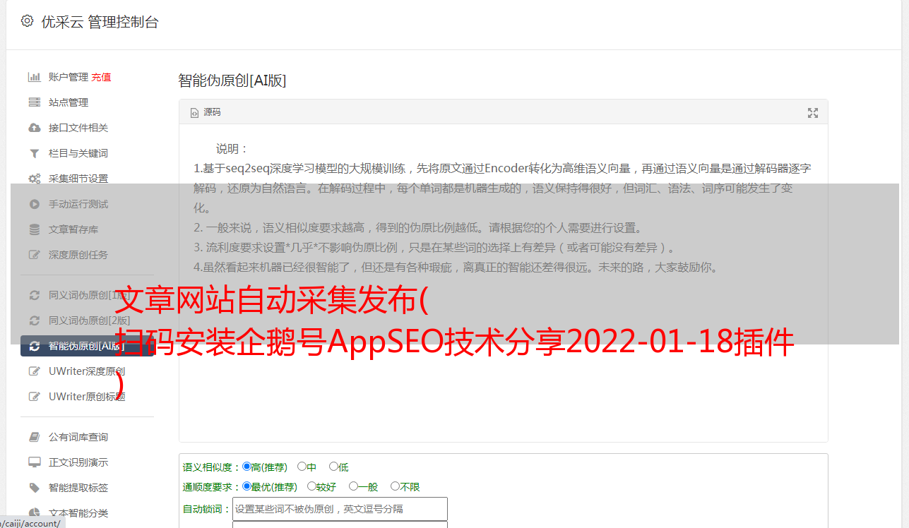Go to 深度原创任务 page

[x=78, y=255]
